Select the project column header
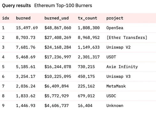The width and height of the screenshot is (156, 113). point(115,18)
